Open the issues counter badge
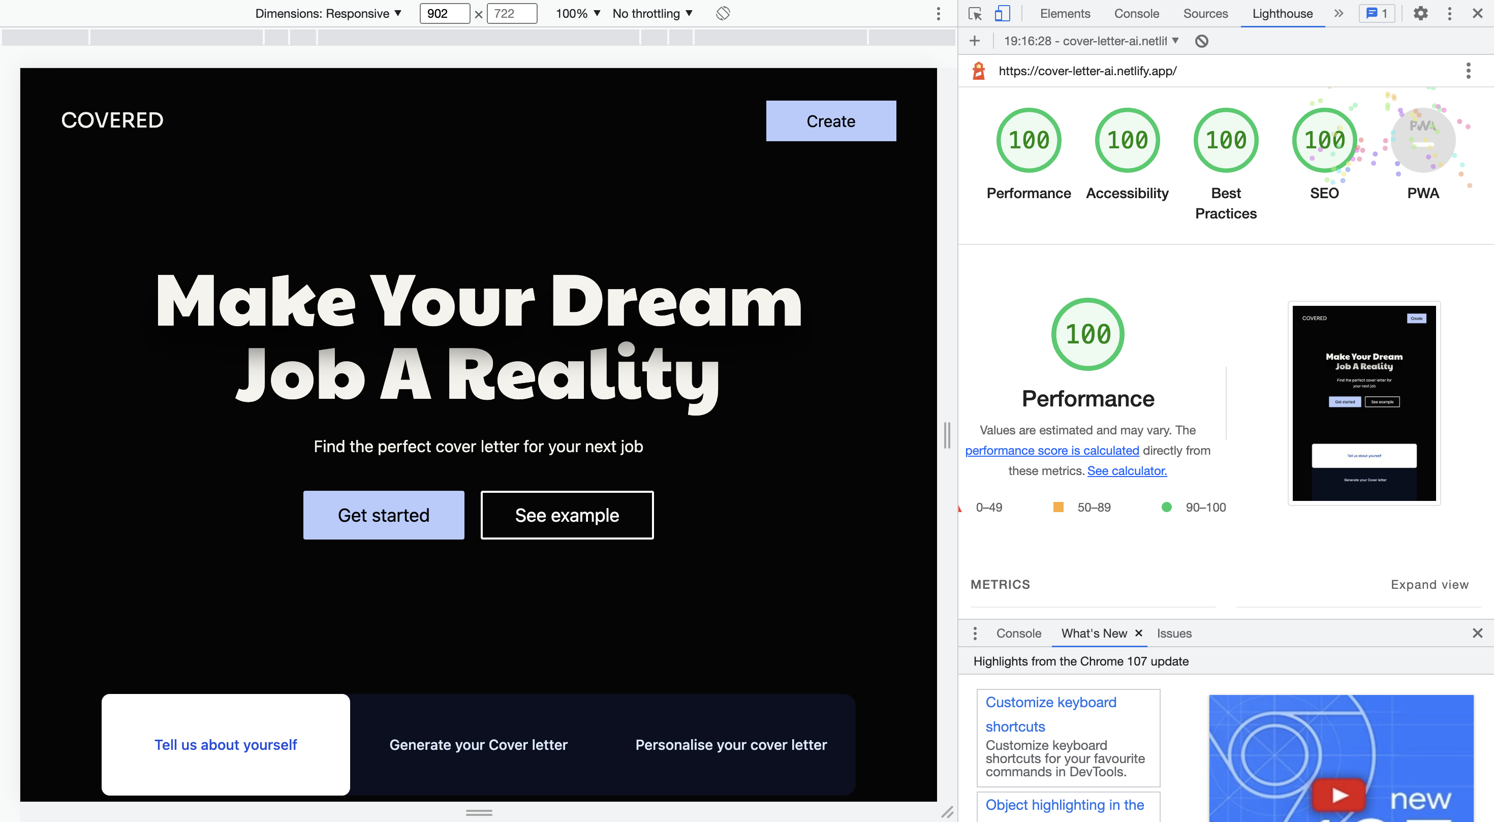This screenshot has height=822, width=1494. click(x=1377, y=13)
